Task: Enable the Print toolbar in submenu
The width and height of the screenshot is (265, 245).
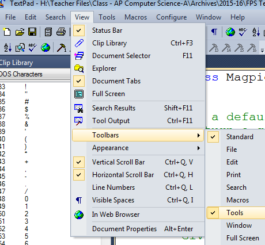Action: point(236,175)
